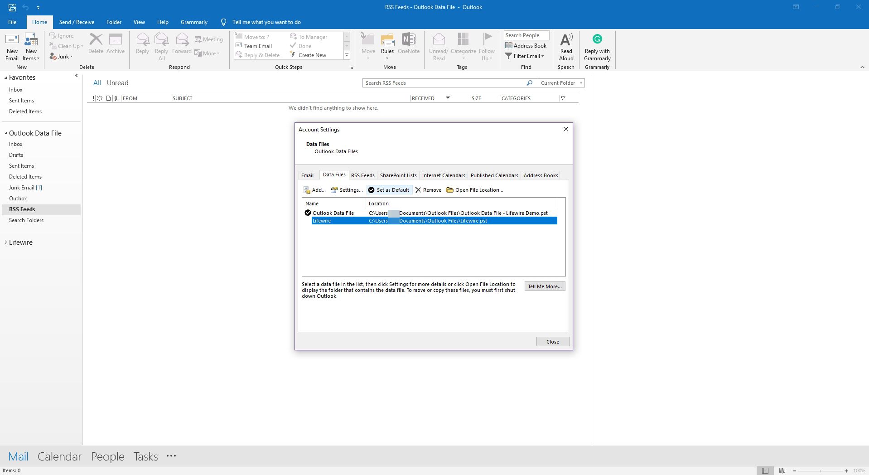Click the Delete X icon in ribbon

(x=96, y=39)
